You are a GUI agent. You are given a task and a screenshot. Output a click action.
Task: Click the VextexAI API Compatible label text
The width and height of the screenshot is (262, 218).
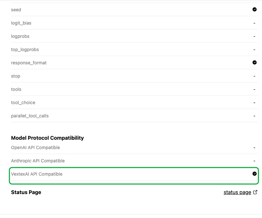point(37,174)
